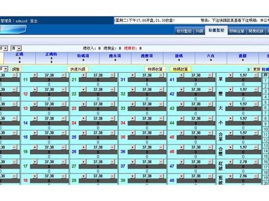The height and width of the screenshot is (201, 269).
Task: Switch to the 收付監控 tab
Action: point(184,31)
